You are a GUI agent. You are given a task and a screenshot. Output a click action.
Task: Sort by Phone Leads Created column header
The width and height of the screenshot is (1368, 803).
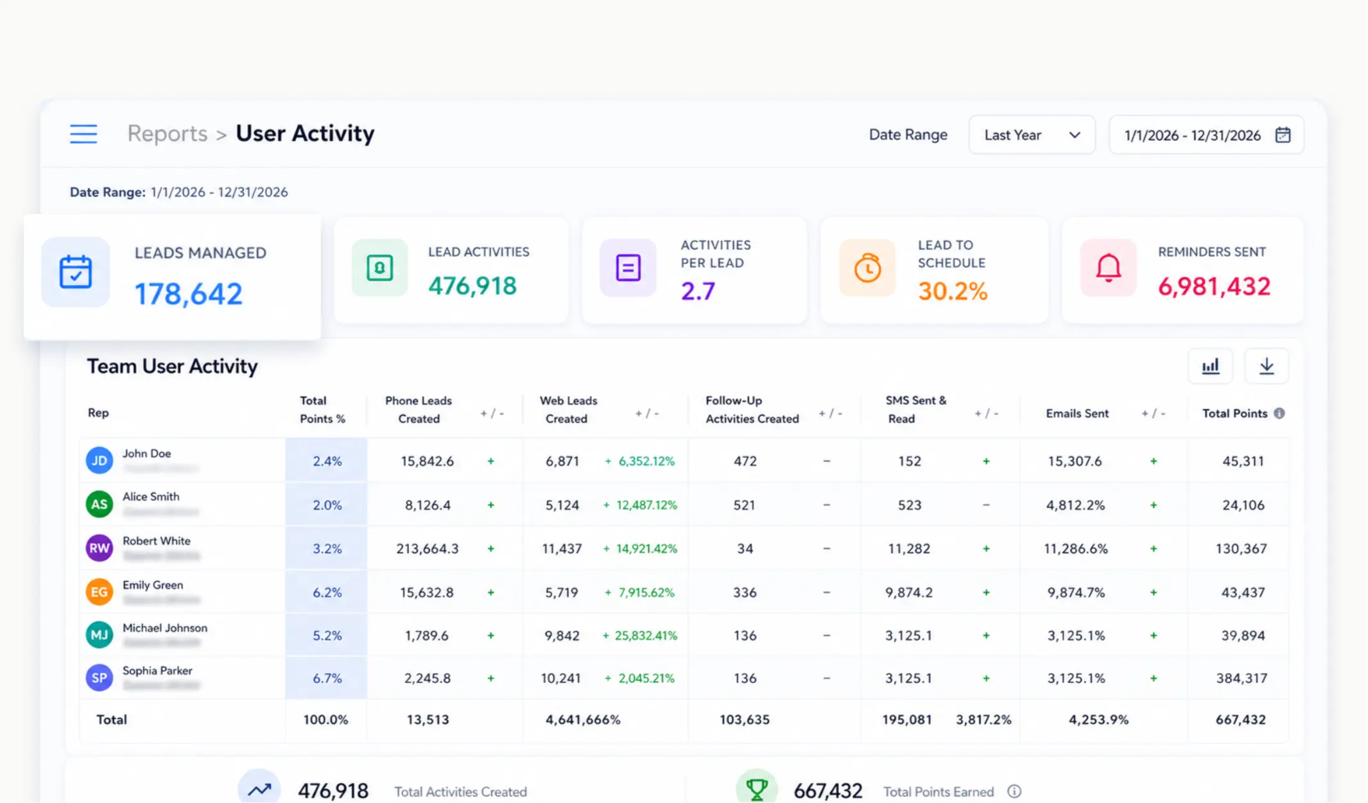pyautogui.click(x=419, y=410)
